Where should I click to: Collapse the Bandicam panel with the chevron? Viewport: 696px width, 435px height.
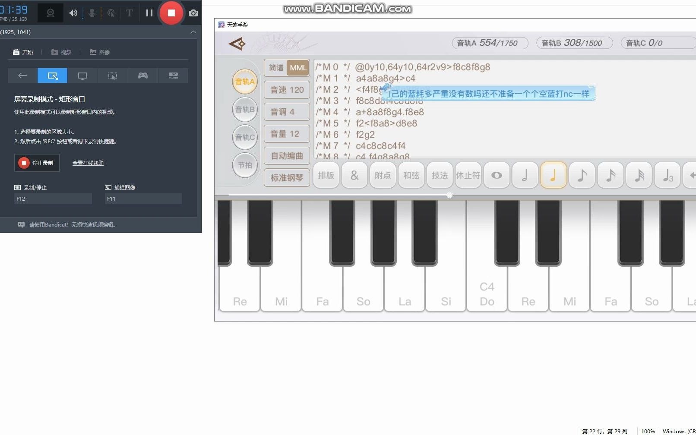(x=193, y=32)
